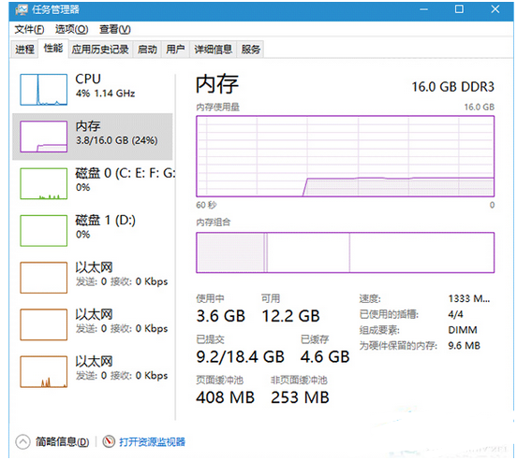The image size is (517, 460).
Task: Click the CPU usage mini graph
Action: [x=43, y=90]
